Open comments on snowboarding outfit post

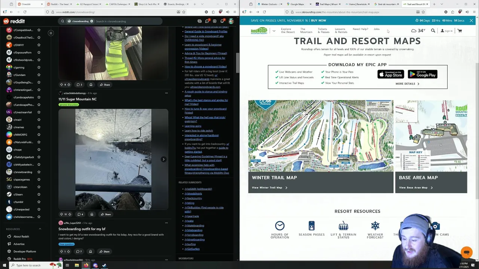79,251
